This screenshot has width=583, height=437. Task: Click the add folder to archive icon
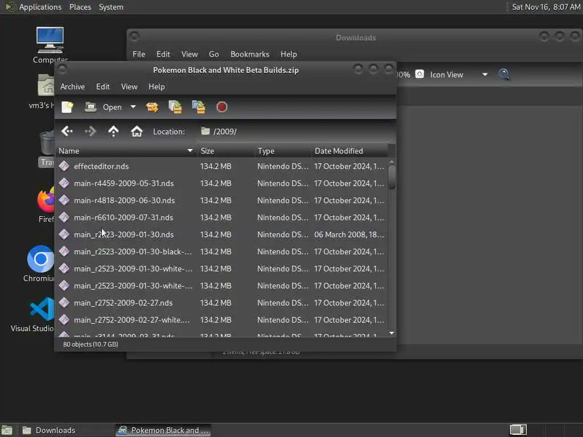[x=199, y=107]
